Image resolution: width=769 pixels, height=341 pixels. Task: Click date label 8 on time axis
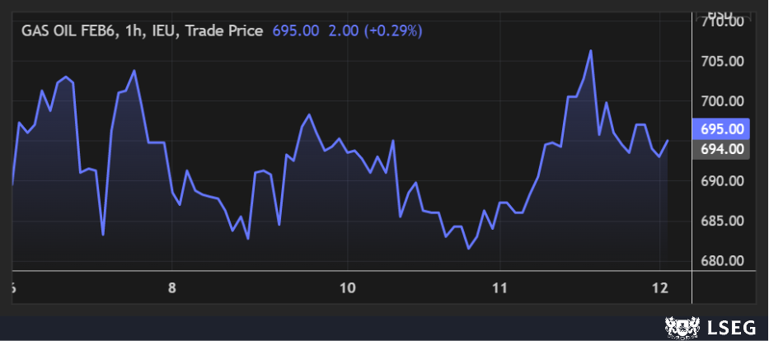[x=171, y=288]
